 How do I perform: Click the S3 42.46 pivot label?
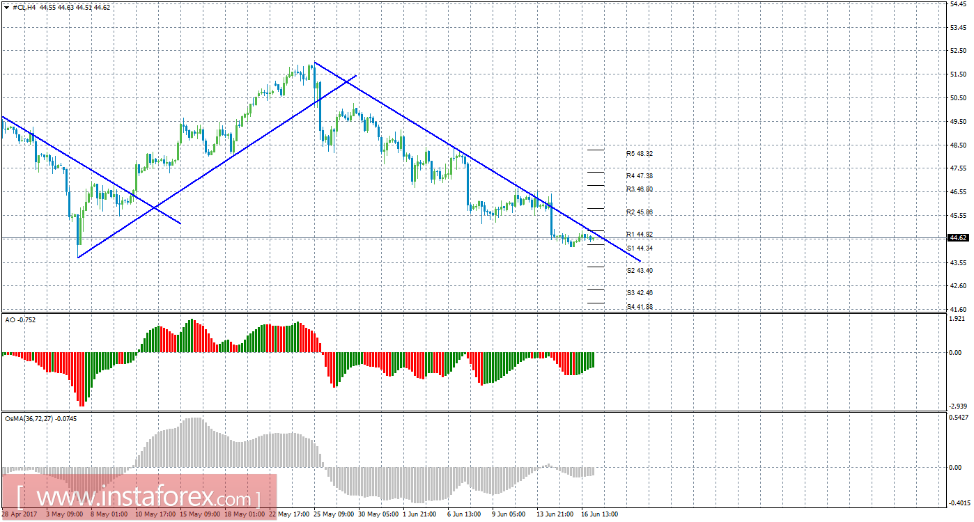click(639, 292)
